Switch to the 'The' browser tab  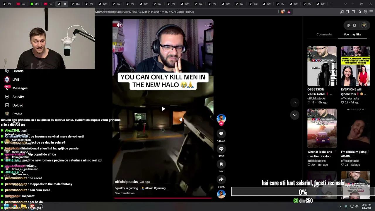[76, 4]
